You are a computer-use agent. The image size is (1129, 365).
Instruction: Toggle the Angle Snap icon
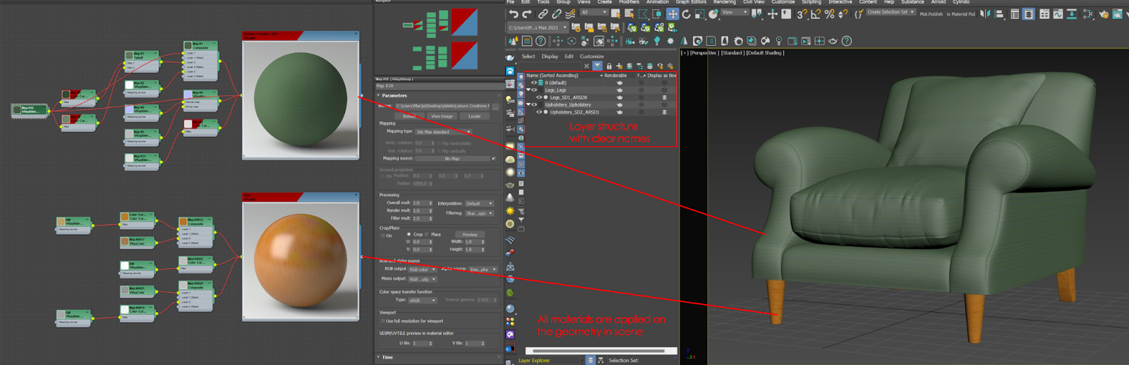(816, 14)
